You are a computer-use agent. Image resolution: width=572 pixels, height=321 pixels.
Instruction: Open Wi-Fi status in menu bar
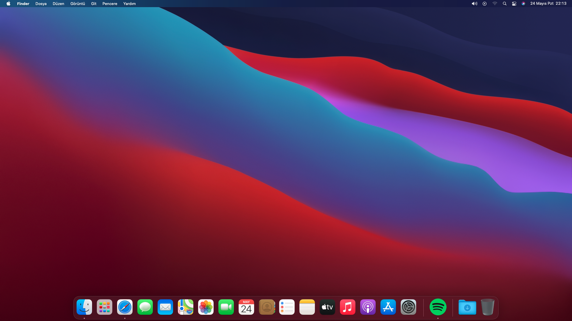[495, 4]
